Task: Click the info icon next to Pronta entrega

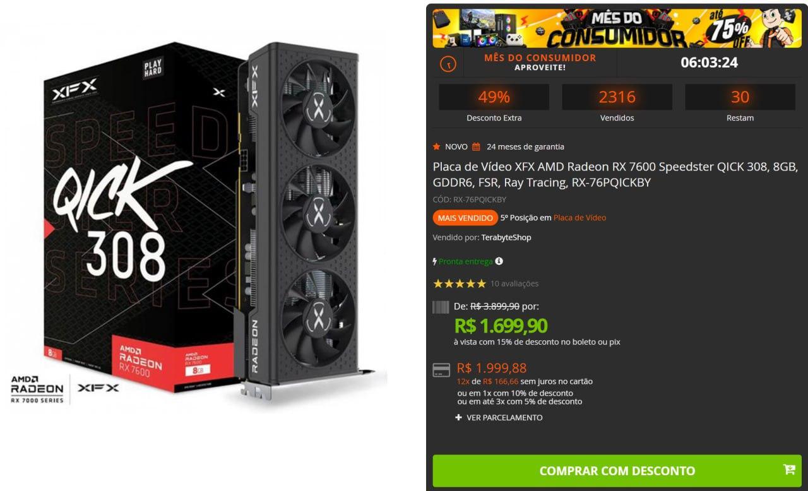Action: tap(499, 261)
